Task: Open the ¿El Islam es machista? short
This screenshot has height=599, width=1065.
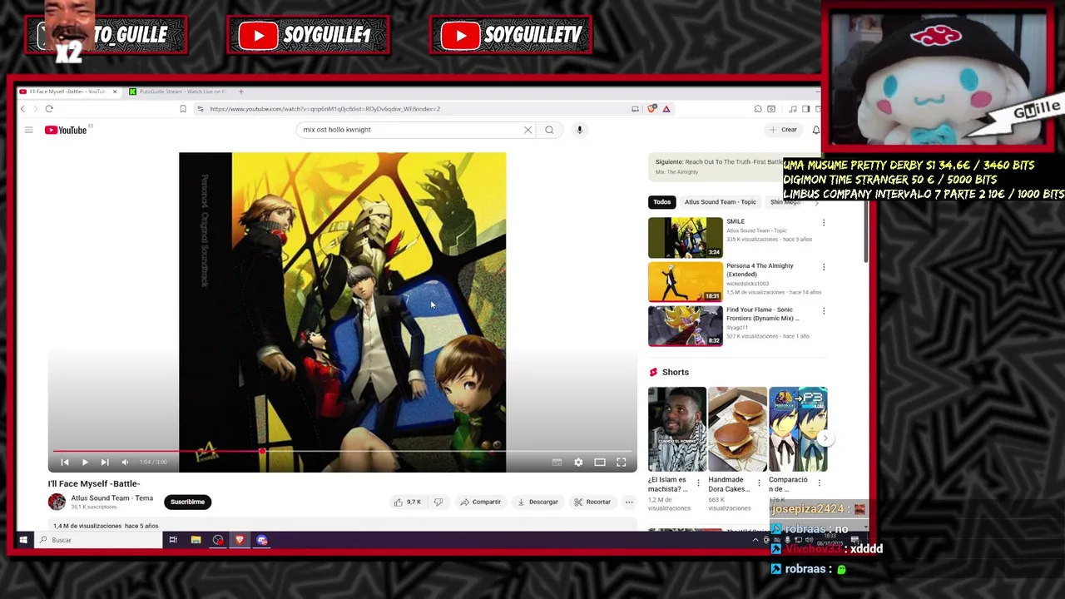Action: click(676, 429)
